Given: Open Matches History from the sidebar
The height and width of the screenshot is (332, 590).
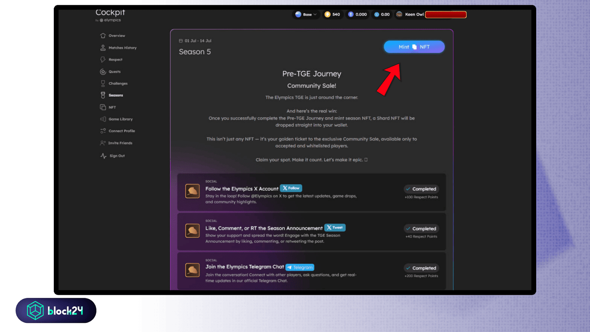Looking at the screenshot, I should point(122,48).
